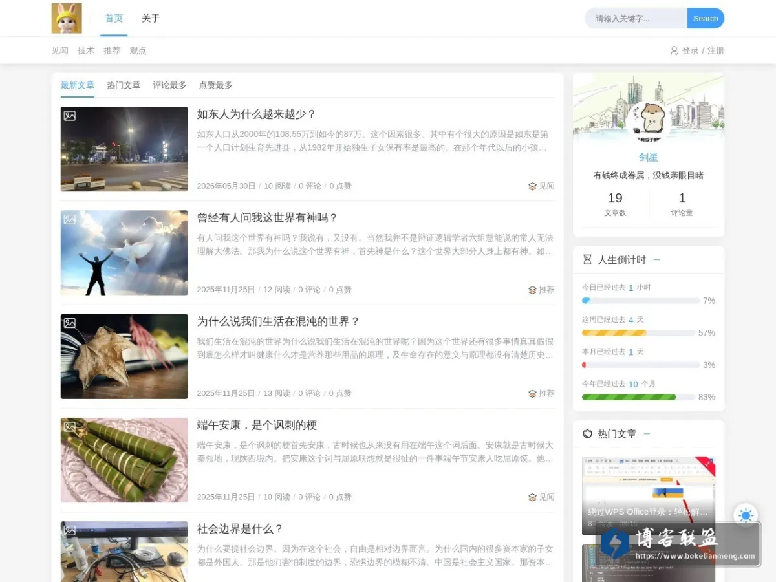Click the user icon beside 登录
Image resolution: width=776 pixels, height=582 pixels.
[674, 50]
